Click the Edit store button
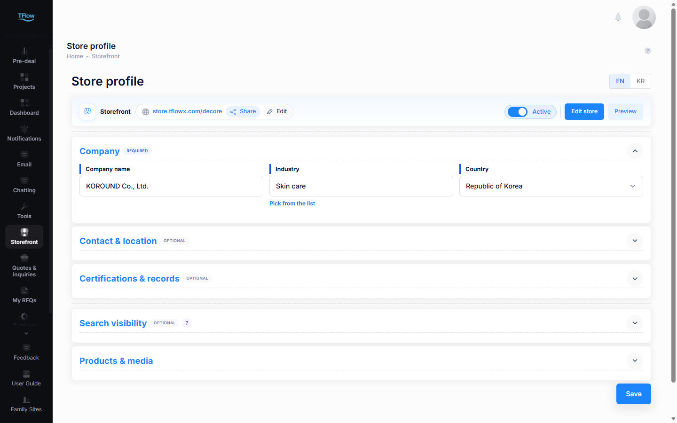The image size is (677, 423). (x=584, y=111)
